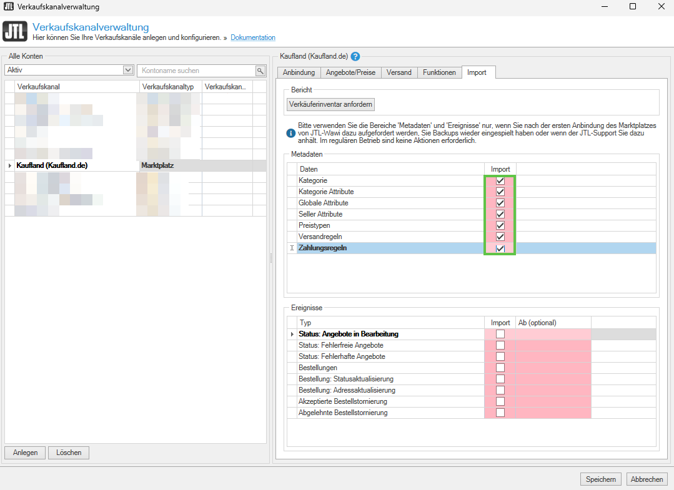The image size is (674, 490).
Task: Click the JTL logo in the header
Action: tap(15, 32)
